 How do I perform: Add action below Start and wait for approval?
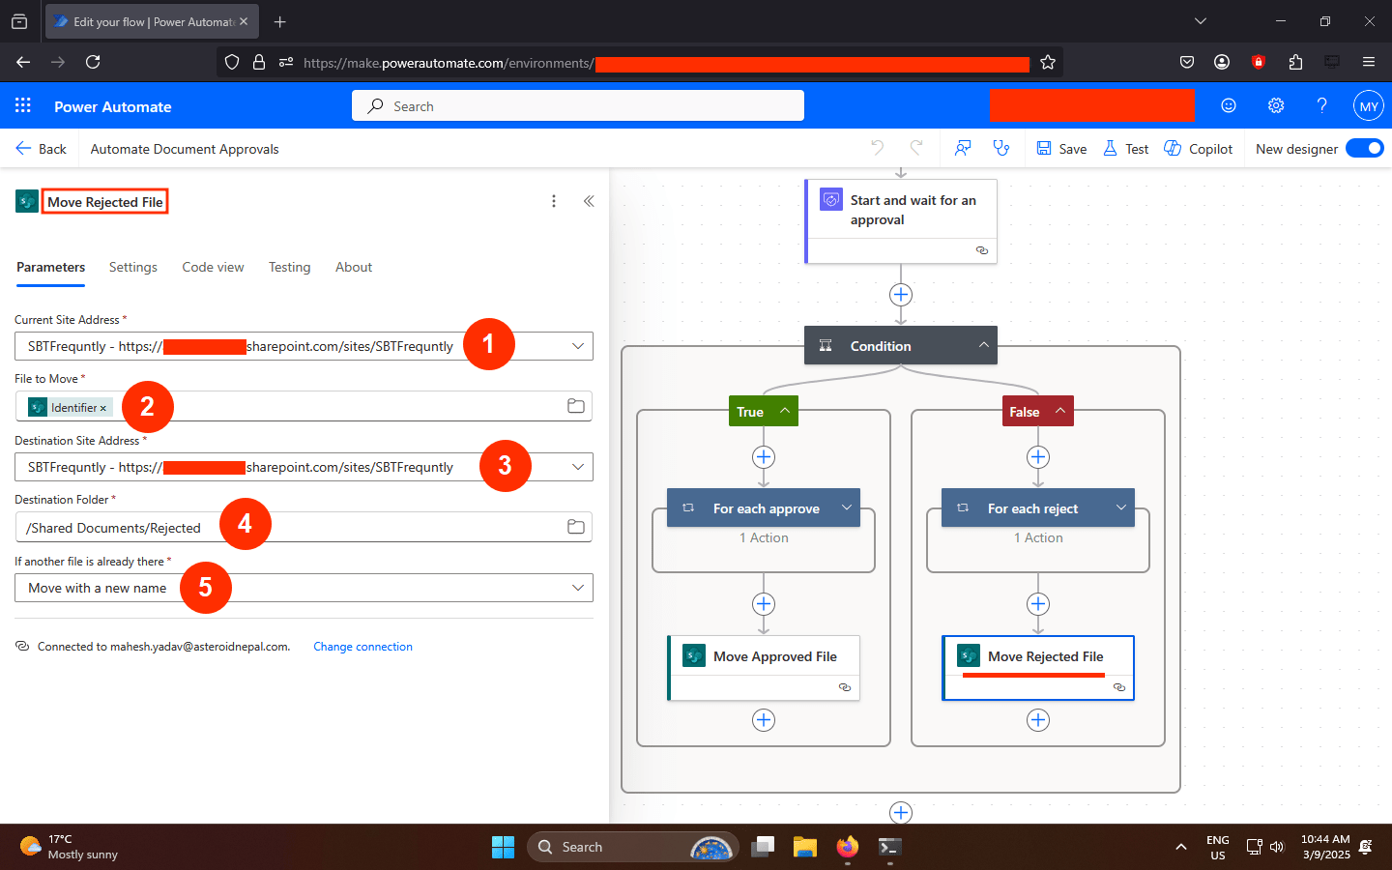pyautogui.click(x=901, y=295)
